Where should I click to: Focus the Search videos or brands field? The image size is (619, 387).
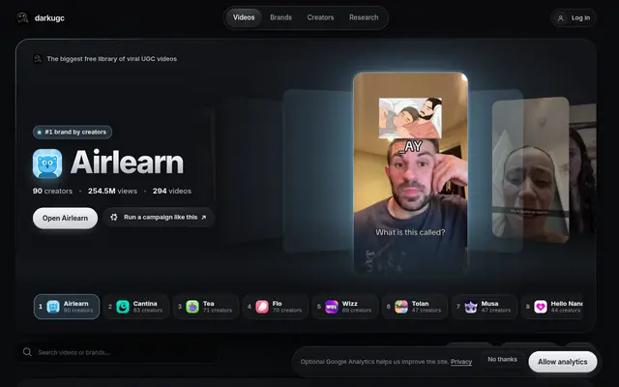click(x=118, y=352)
